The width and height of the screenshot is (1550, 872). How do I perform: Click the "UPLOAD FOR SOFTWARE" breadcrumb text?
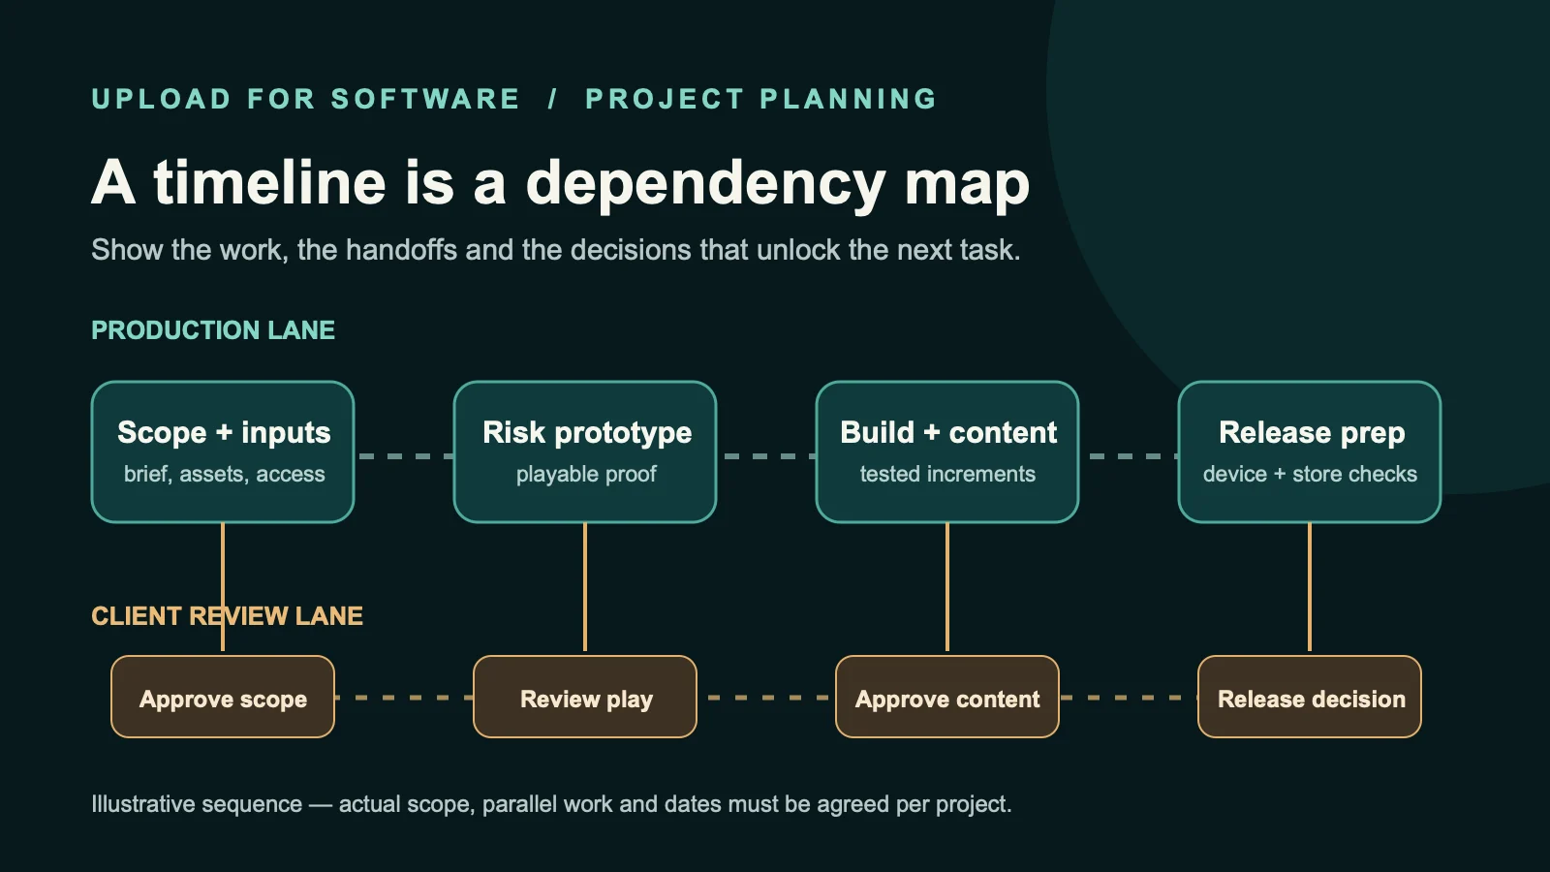point(305,99)
